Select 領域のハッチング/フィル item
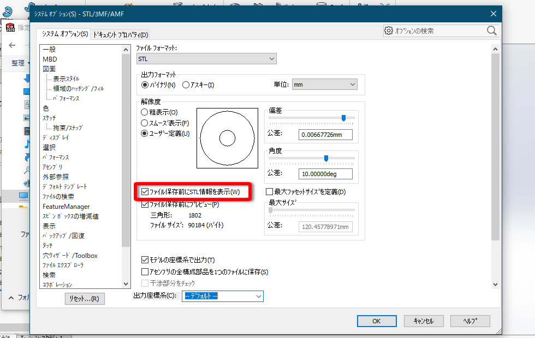Viewport: 535px width, 338px height. (x=79, y=88)
